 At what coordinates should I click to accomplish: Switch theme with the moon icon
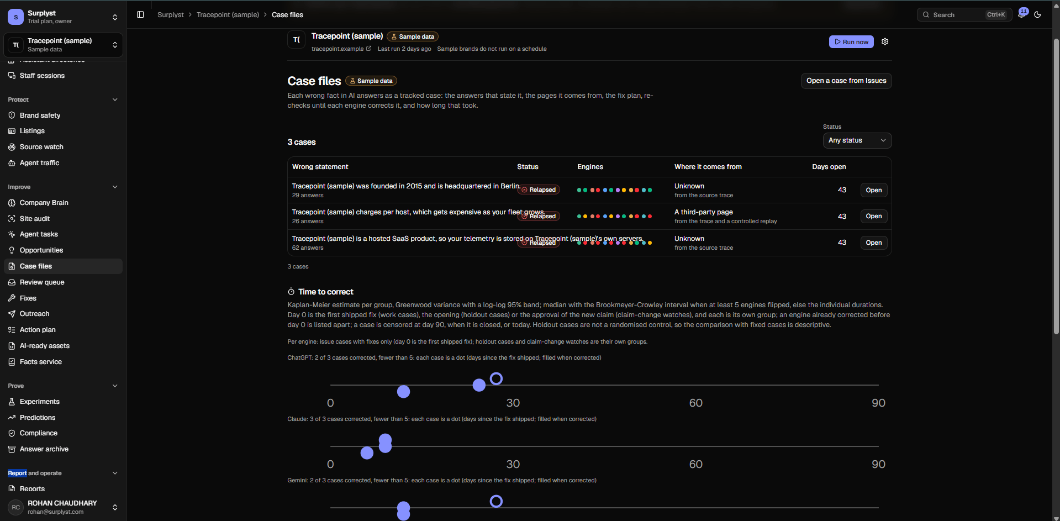point(1037,15)
